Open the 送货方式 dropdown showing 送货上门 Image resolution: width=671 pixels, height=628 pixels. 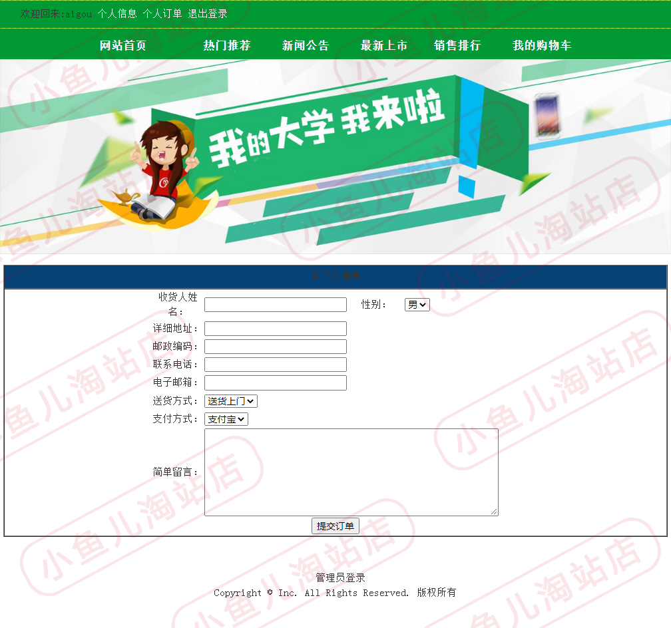click(231, 401)
